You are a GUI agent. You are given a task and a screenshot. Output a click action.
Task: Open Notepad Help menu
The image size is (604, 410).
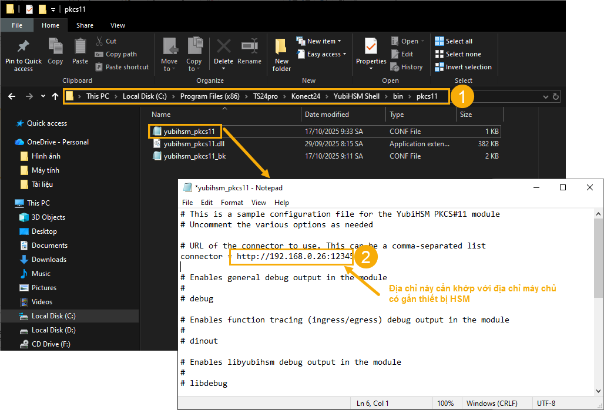(x=281, y=203)
